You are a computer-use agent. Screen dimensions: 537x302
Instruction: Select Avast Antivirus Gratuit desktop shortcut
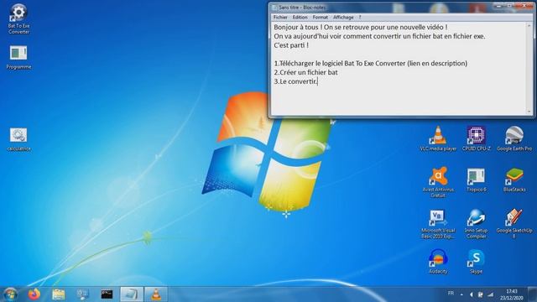click(438, 182)
